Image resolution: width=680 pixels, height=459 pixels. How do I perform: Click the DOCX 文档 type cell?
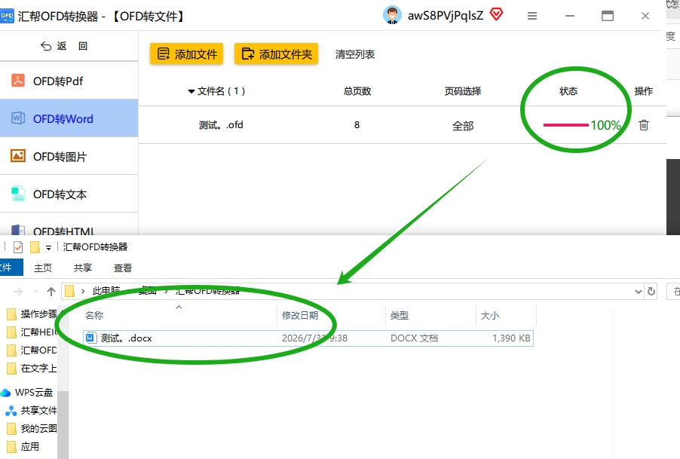click(x=414, y=338)
